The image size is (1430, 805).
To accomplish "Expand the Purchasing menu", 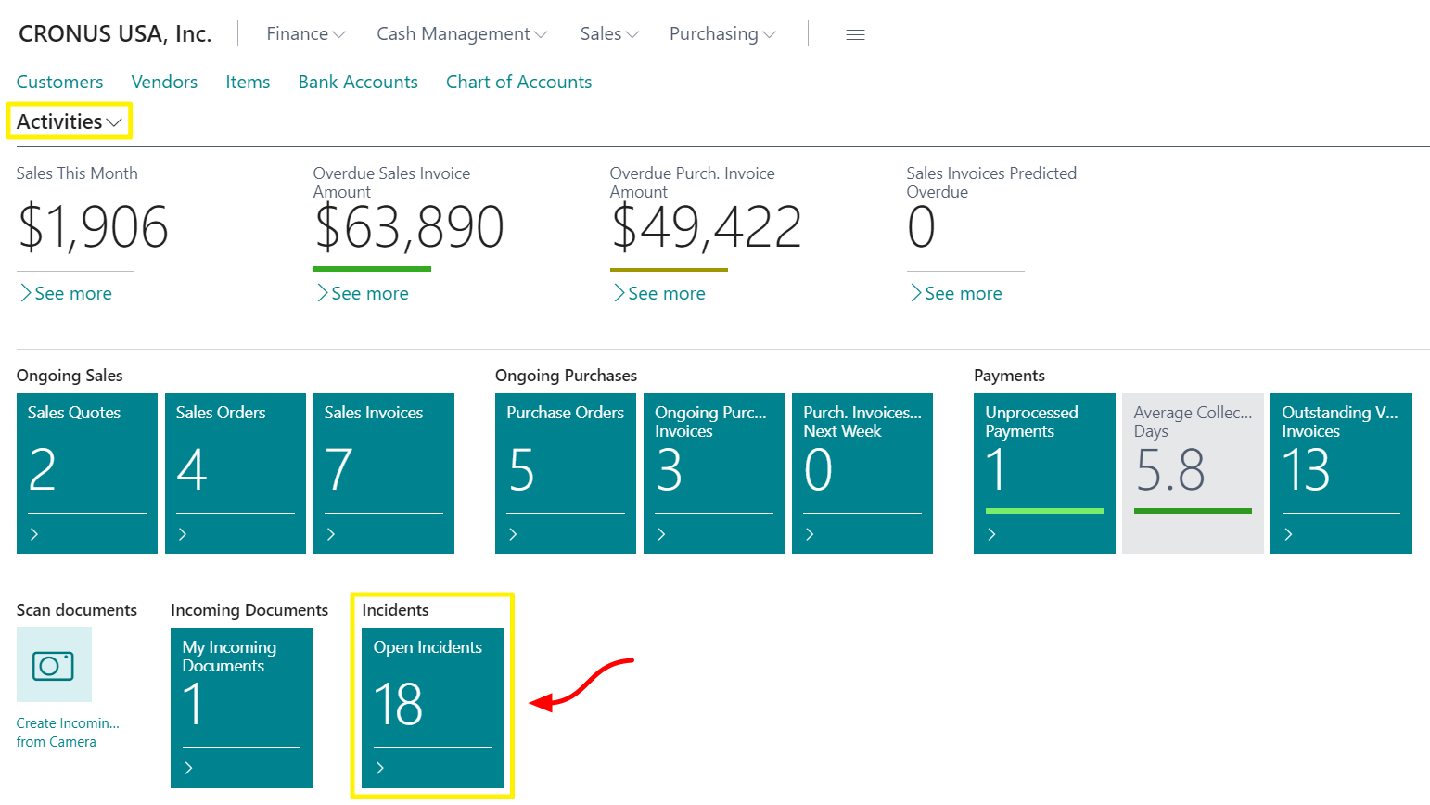I will (x=721, y=34).
